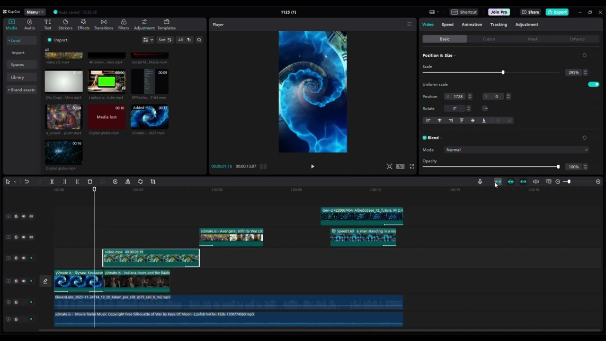Toggle the linkage icon in the timeline toolbar
This screenshot has height=341, width=606.
click(x=523, y=181)
